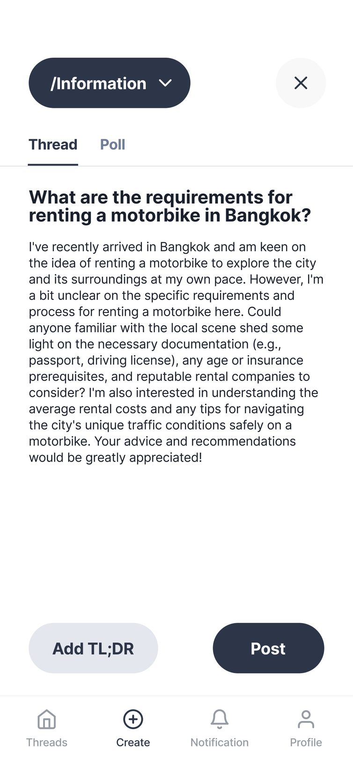Screen dimensions: 353x767
Task: Place cursor after "Bangkok?" in the title
Action: (311, 216)
